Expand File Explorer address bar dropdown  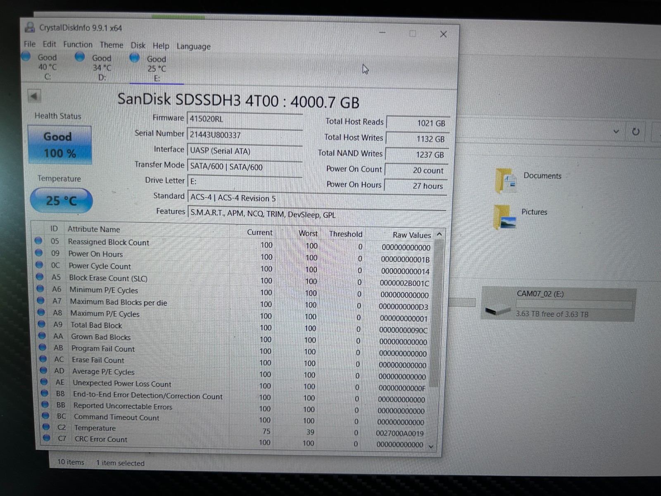pyautogui.click(x=616, y=131)
